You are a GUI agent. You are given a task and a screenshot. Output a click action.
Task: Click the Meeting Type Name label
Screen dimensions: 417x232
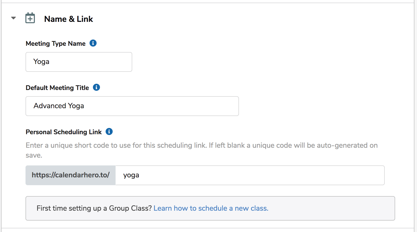pyautogui.click(x=55, y=43)
